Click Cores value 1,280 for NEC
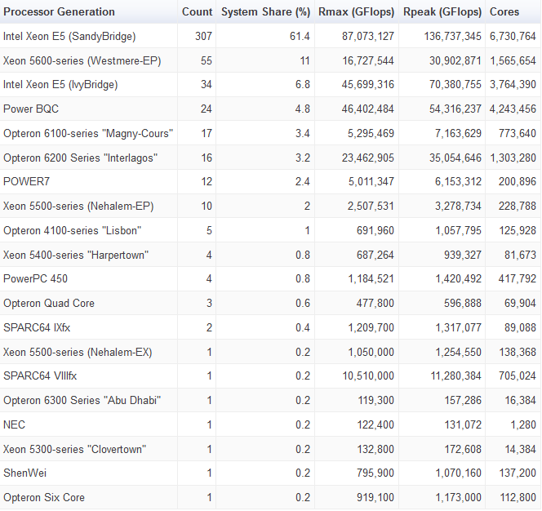Screen dimensions: 542x511 (523, 425)
